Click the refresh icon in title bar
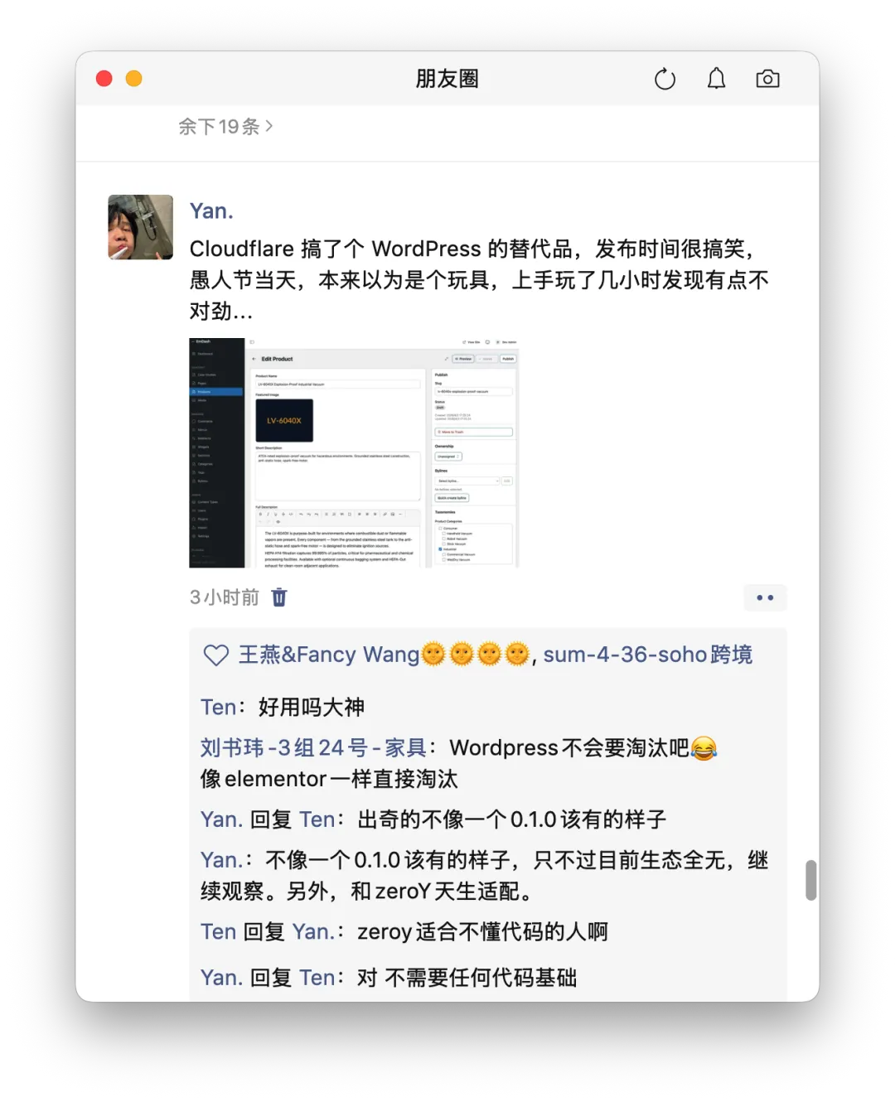The image size is (895, 1102). click(x=665, y=79)
